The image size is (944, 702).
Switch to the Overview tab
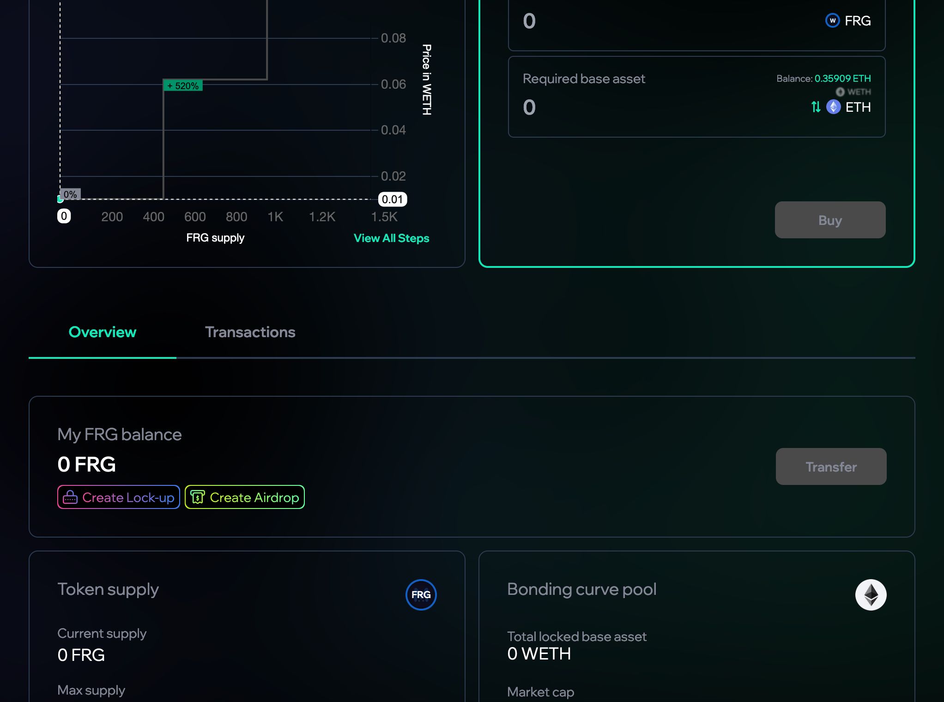[x=103, y=332]
